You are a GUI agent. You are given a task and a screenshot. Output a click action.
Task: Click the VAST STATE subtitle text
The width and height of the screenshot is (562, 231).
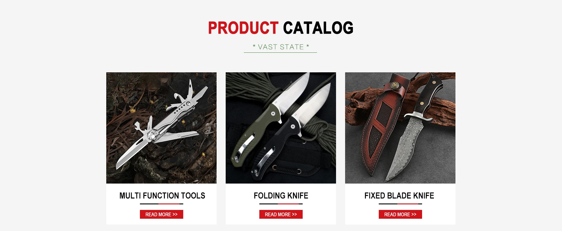tap(281, 47)
